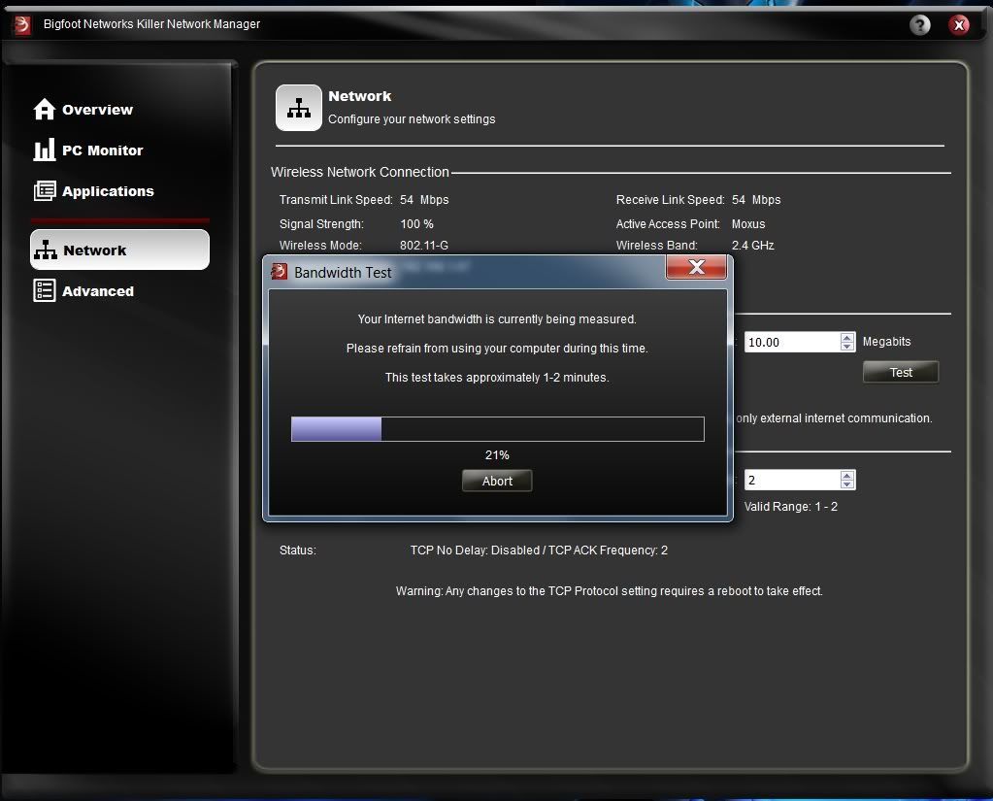Screen dimensions: 993x801
Task: Click the PC Monitor bar chart icon
Action: pyautogui.click(x=45, y=150)
